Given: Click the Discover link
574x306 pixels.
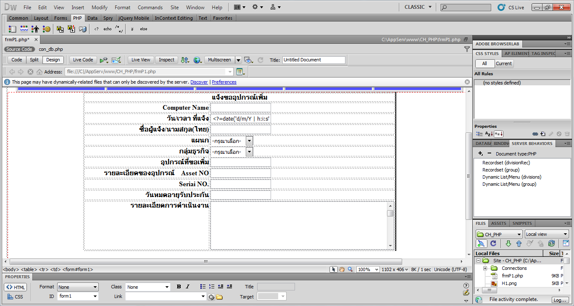Looking at the screenshot, I should pyautogui.click(x=199, y=82).
